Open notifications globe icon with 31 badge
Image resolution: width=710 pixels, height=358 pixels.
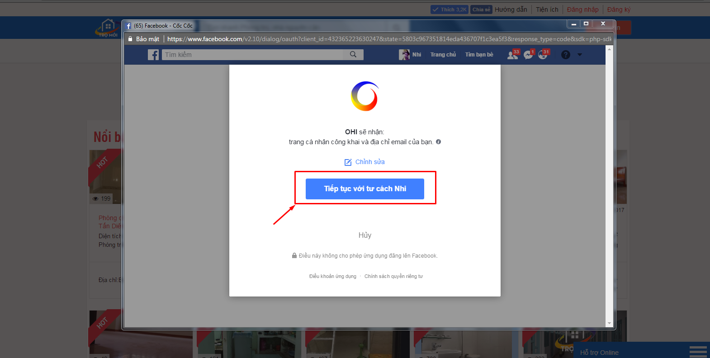(x=543, y=55)
